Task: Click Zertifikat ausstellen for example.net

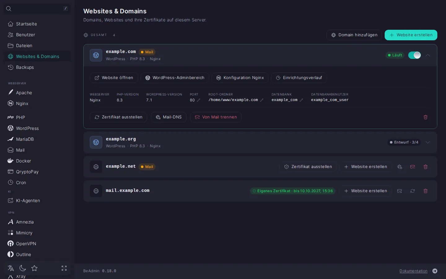Action: coord(308,167)
